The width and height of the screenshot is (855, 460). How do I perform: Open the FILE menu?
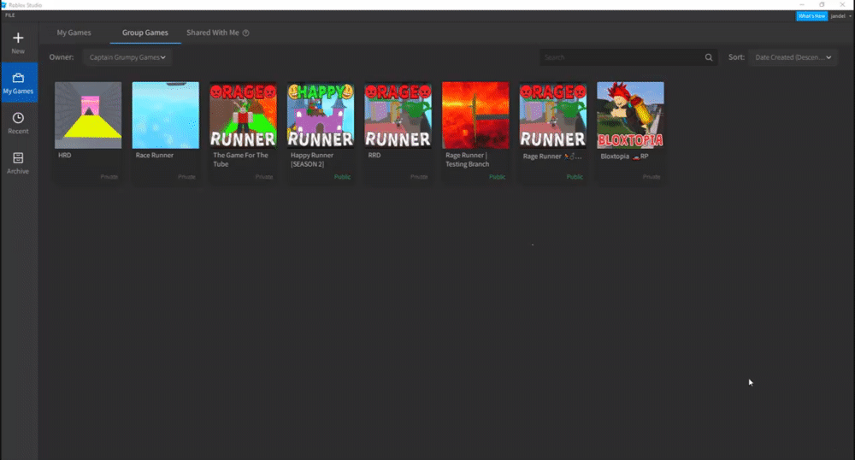[x=9, y=15]
